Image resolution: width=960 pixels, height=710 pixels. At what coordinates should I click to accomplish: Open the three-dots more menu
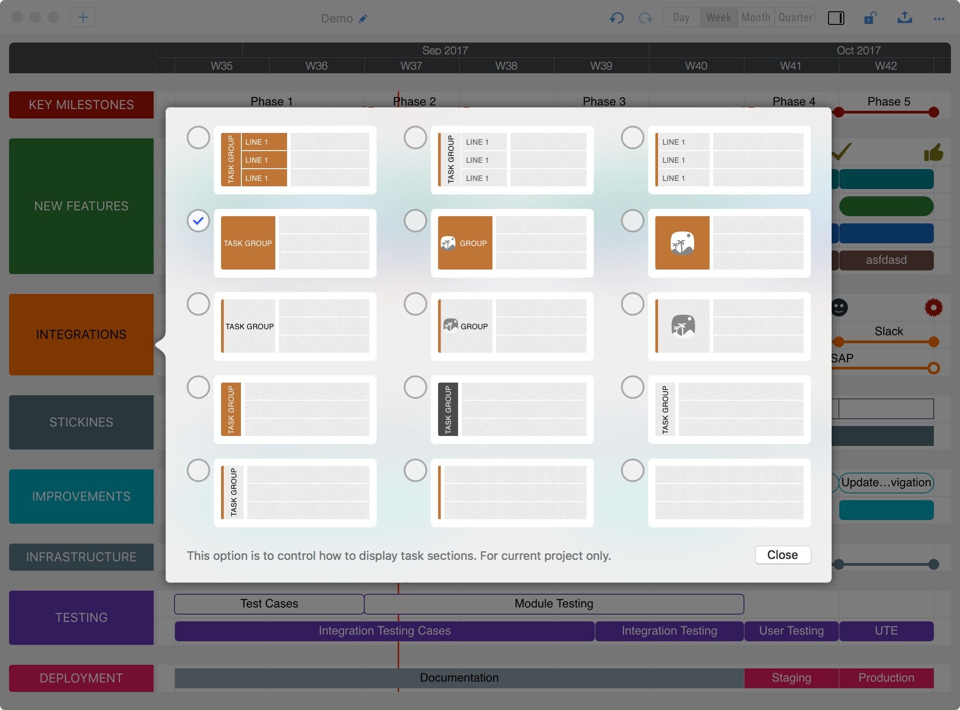click(939, 19)
